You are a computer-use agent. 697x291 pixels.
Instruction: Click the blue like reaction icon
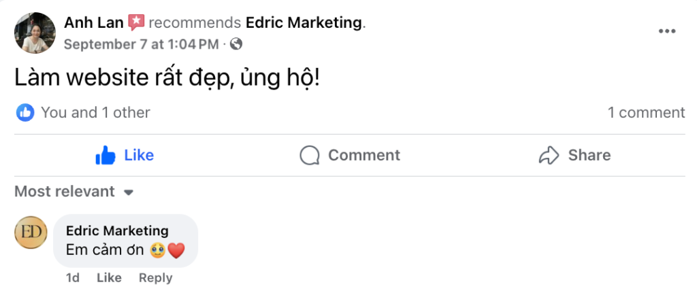(x=26, y=112)
